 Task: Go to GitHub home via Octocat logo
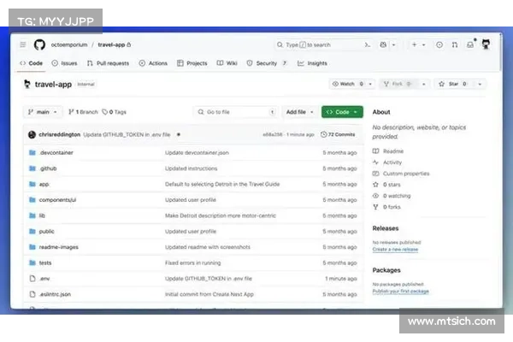tap(39, 44)
